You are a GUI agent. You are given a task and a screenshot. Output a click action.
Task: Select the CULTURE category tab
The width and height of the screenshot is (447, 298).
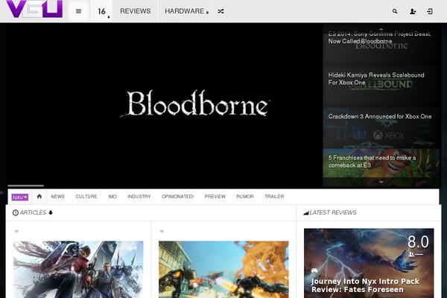pos(86,197)
